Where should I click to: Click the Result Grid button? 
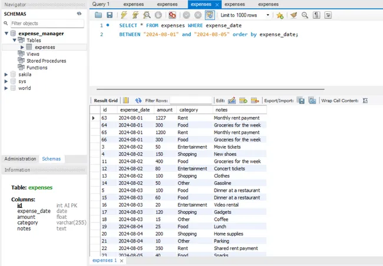(x=105, y=101)
